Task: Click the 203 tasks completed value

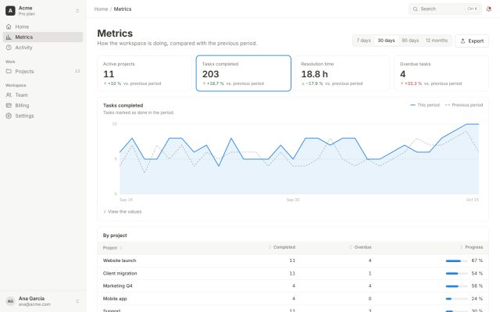Action: [x=210, y=74]
